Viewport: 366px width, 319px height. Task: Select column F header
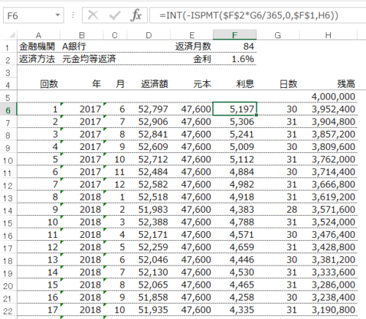235,35
